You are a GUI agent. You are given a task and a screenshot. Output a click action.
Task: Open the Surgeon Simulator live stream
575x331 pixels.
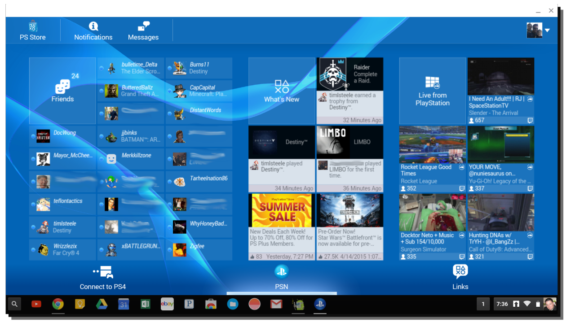[x=432, y=226]
